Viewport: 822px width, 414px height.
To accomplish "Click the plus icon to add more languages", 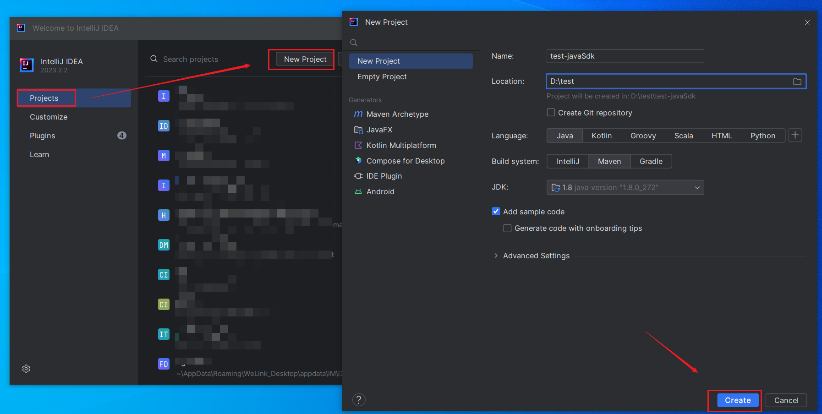I will point(795,135).
